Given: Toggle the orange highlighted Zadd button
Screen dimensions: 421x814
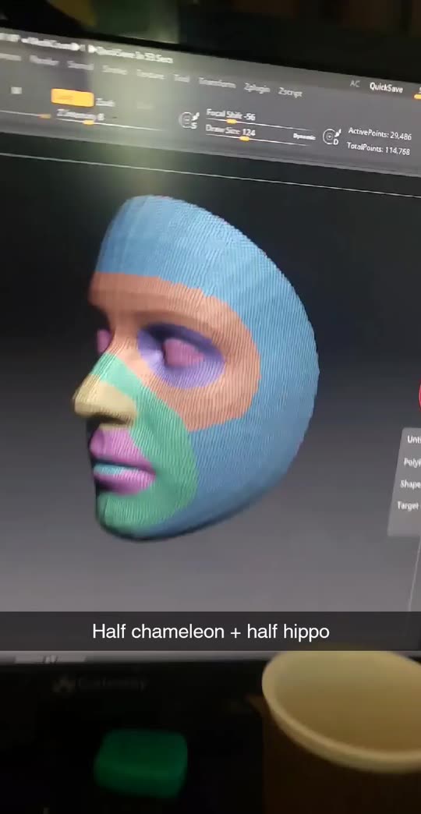Looking at the screenshot, I should pyautogui.click(x=73, y=97).
